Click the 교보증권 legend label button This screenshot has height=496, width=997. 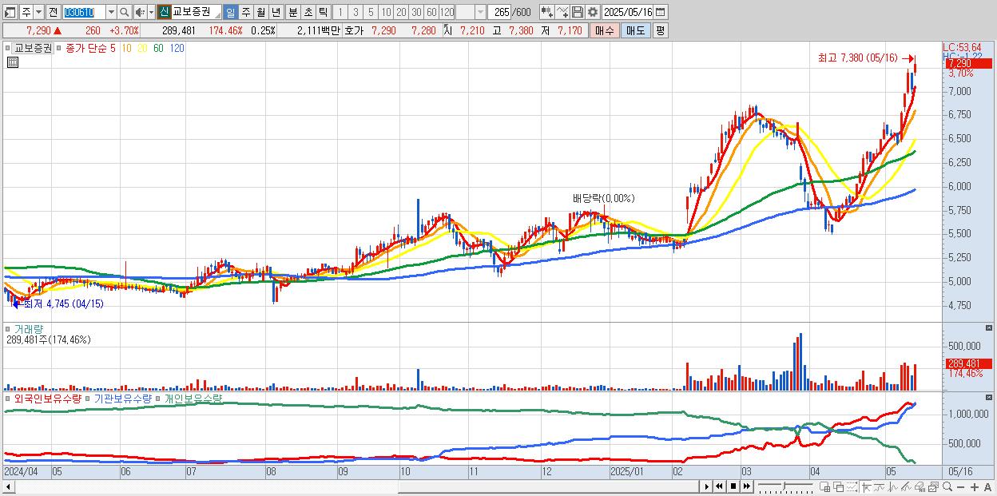[x=34, y=48]
